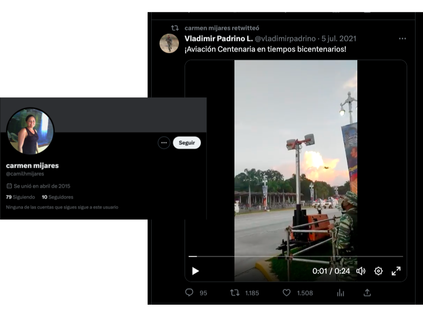Retweet the Aviación Centenaria post
423x317 pixels.
(235, 293)
